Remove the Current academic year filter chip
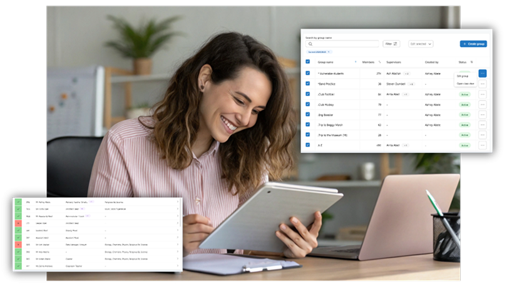 329,52
